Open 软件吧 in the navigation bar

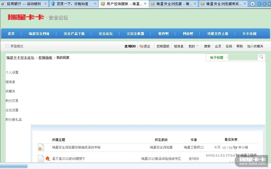(163, 34)
